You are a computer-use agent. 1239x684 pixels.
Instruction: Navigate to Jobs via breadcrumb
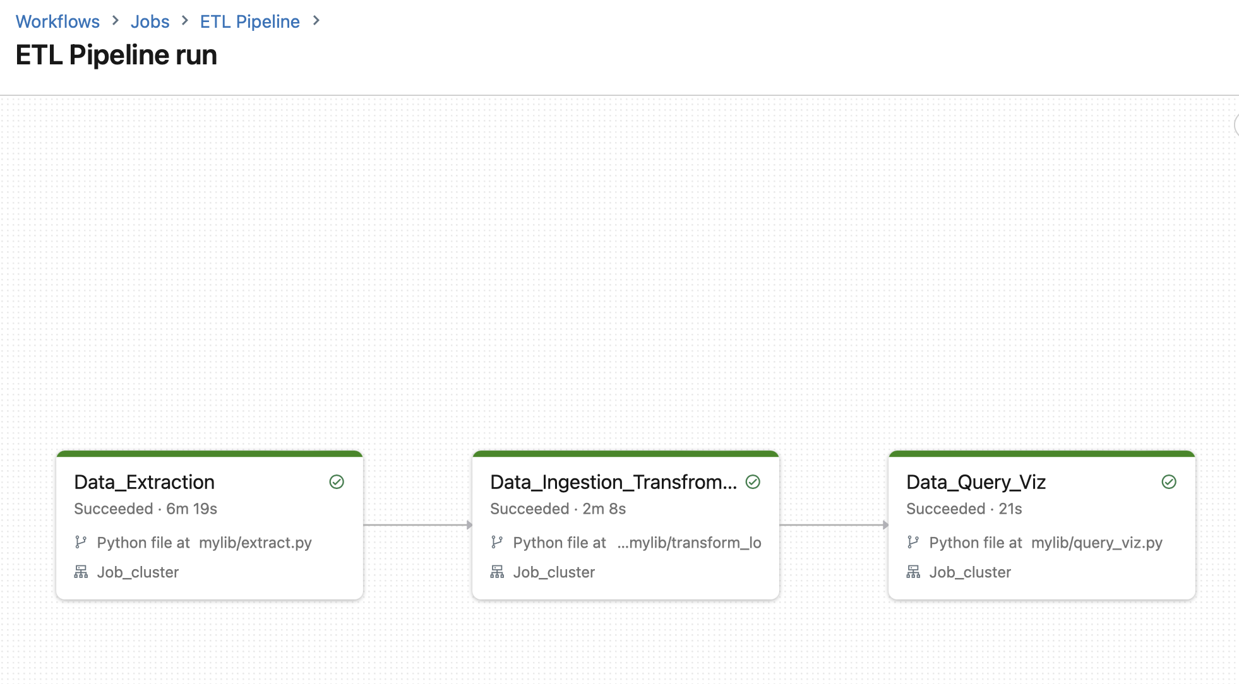coord(150,21)
